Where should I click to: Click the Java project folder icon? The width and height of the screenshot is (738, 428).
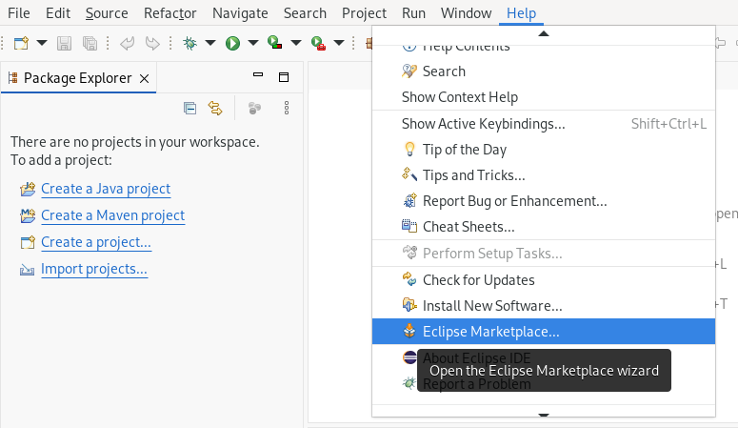(x=28, y=189)
